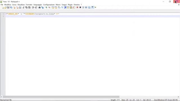Screen dimensions: 180x101
Task: Open the Plugin menu
Action: click(70, 5)
